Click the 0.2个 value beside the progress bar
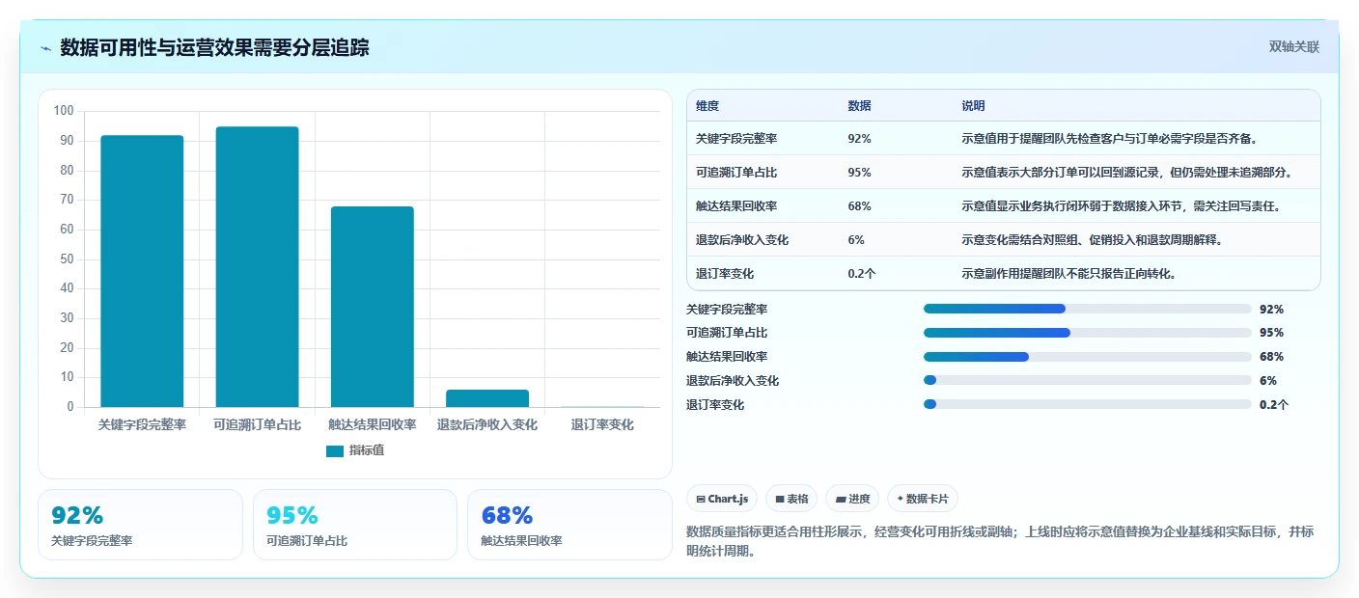Image resolution: width=1359 pixels, height=598 pixels. coord(1274,405)
